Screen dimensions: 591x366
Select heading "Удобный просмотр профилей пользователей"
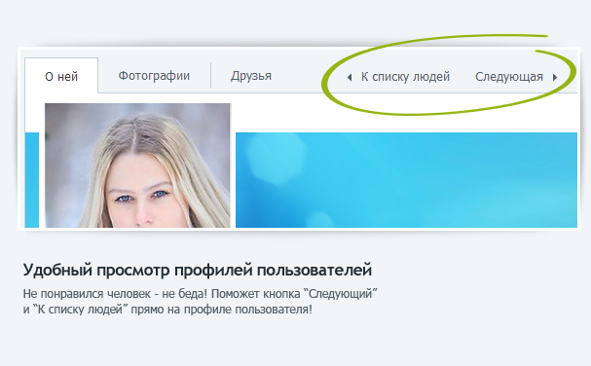[198, 271]
